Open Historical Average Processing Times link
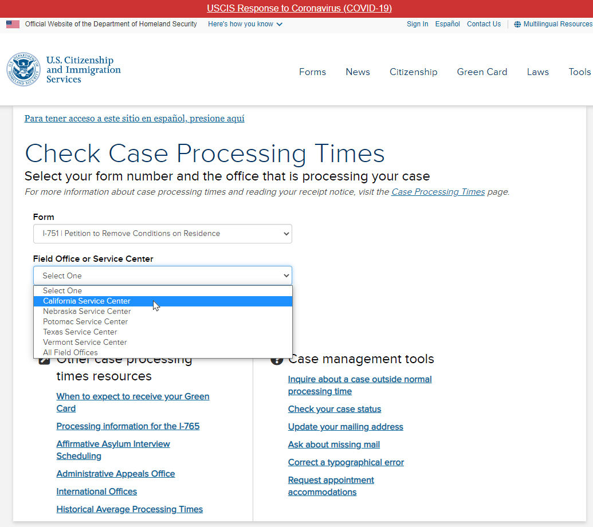This screenshot has height=527, width=593. [x=129, y=509]
